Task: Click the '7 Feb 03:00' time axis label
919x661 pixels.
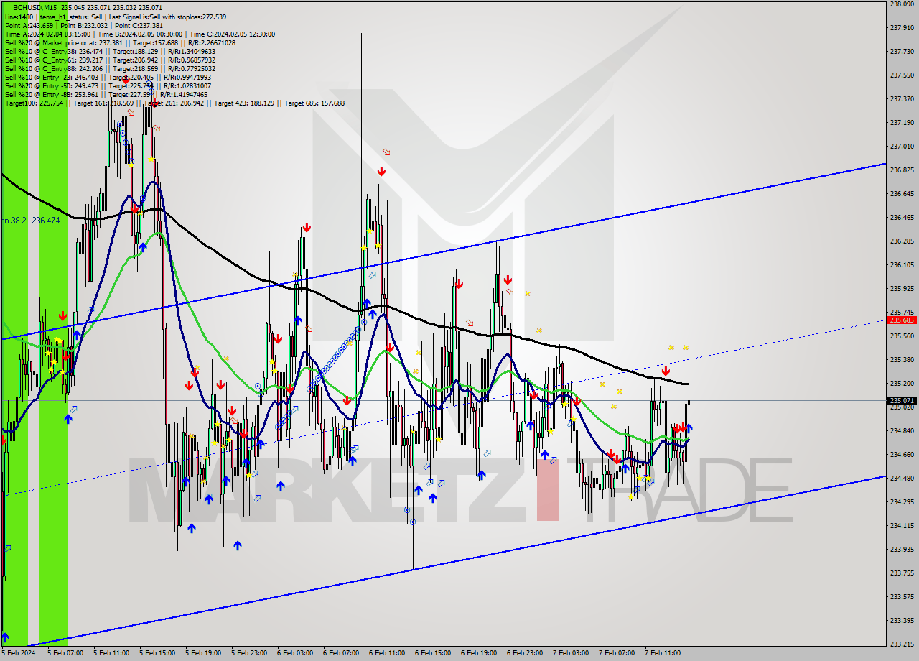Action: (x=571, y=653)
